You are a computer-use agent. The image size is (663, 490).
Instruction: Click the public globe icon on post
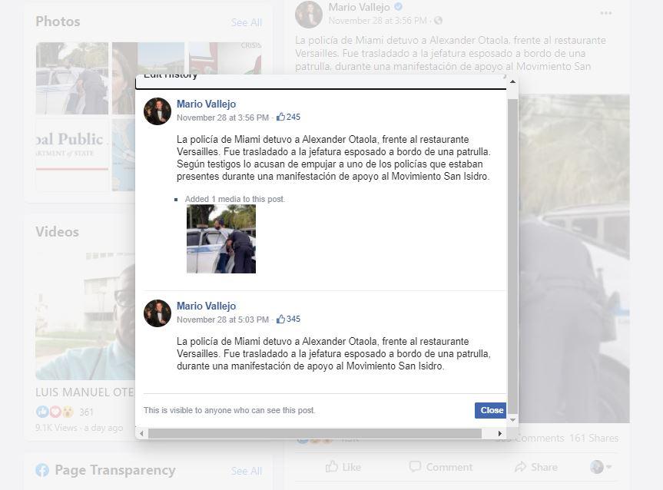438,20
